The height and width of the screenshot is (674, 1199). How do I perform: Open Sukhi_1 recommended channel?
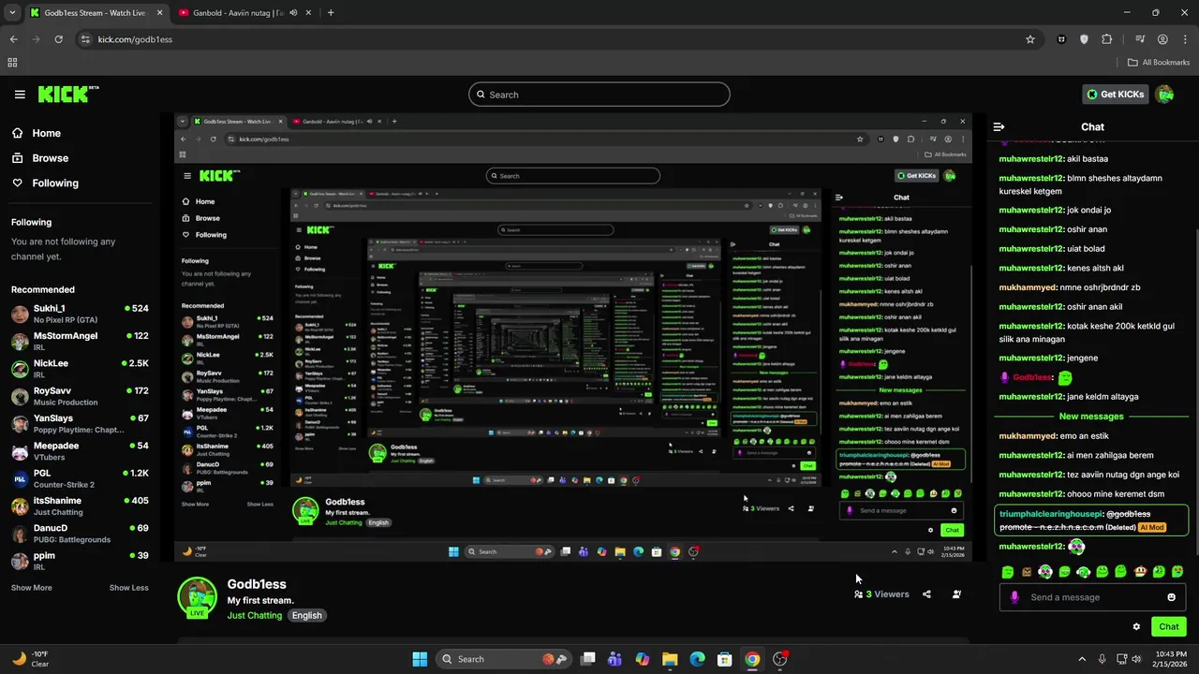(80, 314)
